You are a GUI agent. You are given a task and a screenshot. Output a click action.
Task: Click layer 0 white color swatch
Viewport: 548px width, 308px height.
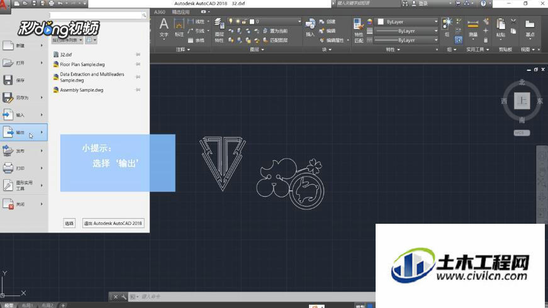(x=252, y=21)
